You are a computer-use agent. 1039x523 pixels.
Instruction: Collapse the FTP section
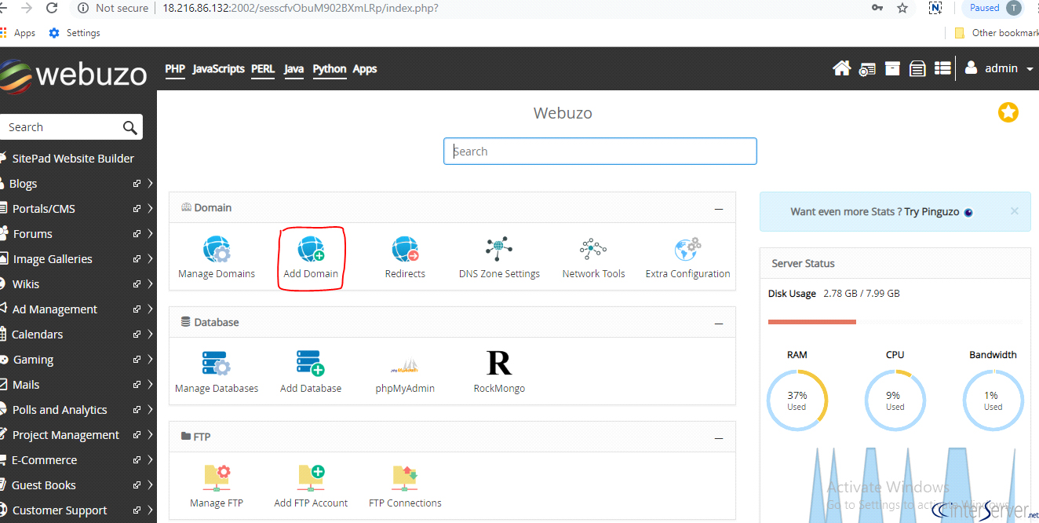719,437
